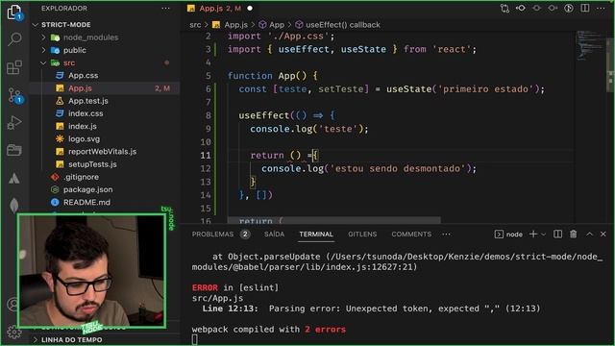This screenshot has height=346, width=615.
Task: Click the 'primeiro estado' string in code
Action: click(x=486, y=89)
